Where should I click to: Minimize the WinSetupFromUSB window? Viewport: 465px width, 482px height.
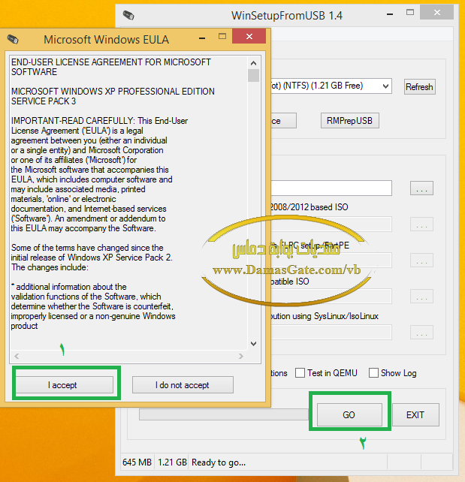(390, 14)
